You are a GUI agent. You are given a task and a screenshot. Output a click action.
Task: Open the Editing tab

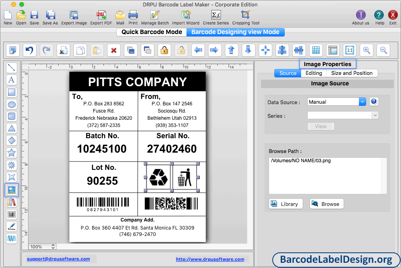click(314, 73)
